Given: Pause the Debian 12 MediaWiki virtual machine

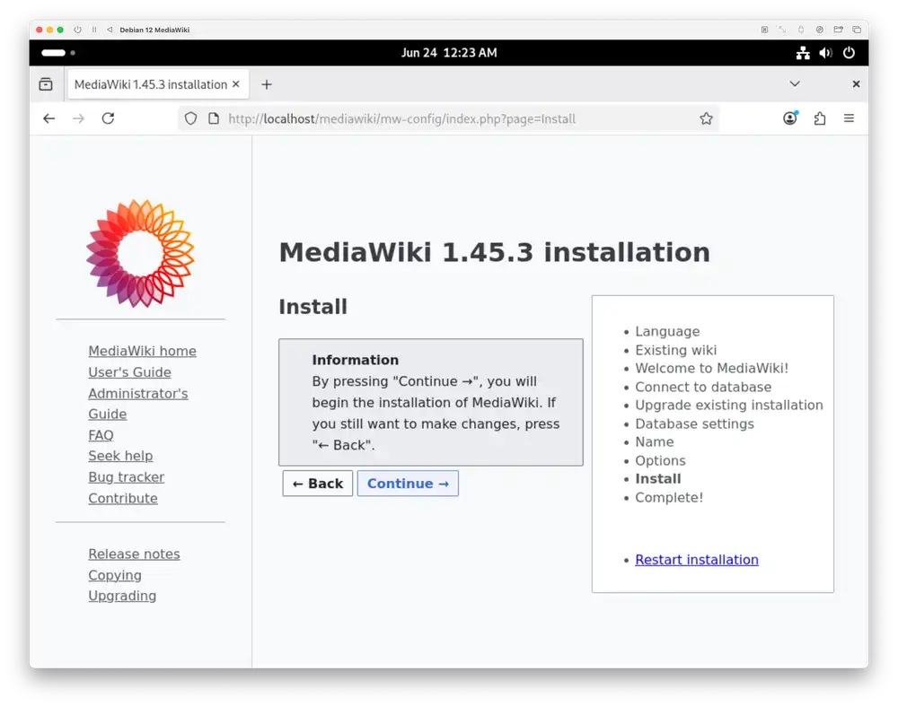Looking at the screenshot, I should (x=94, y=30).
